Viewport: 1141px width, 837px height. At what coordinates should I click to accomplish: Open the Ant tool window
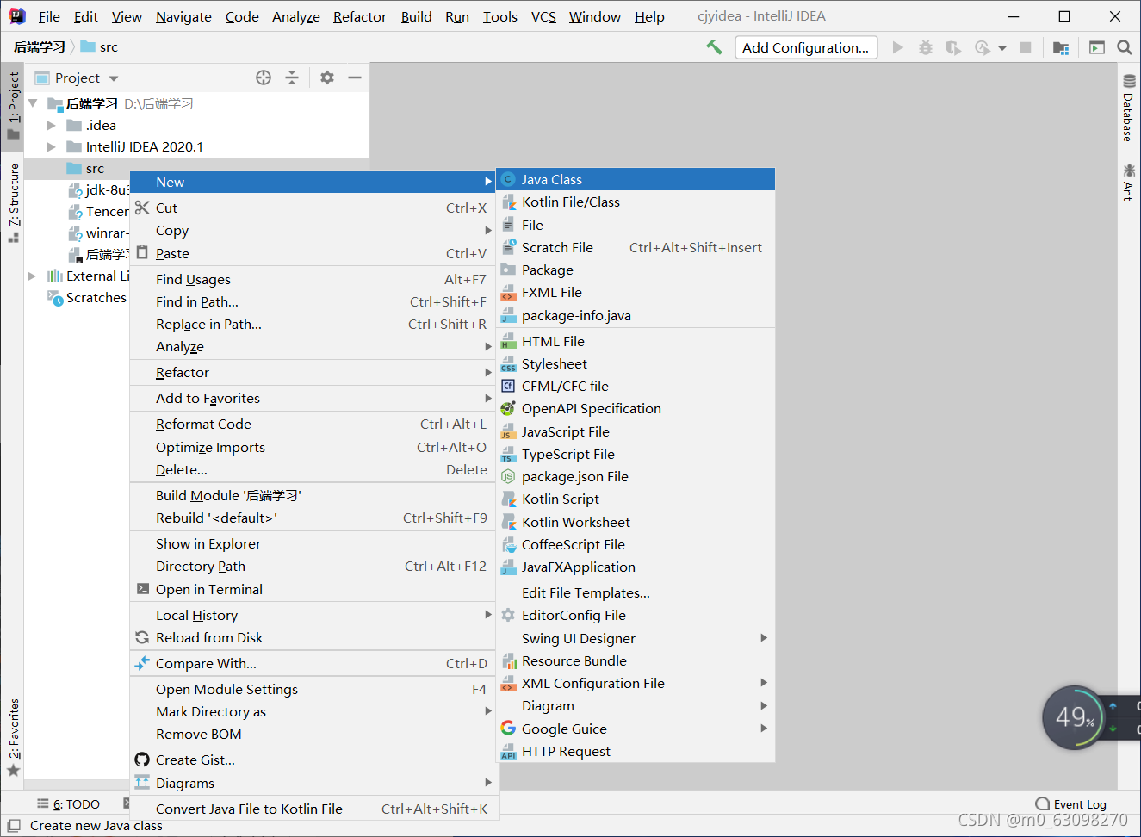click(x=1128, y=182)
